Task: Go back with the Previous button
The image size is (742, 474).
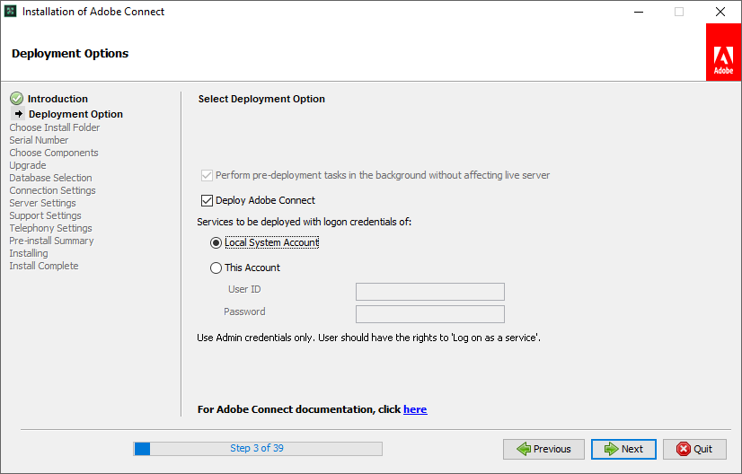Action: [x=543, y=449]
